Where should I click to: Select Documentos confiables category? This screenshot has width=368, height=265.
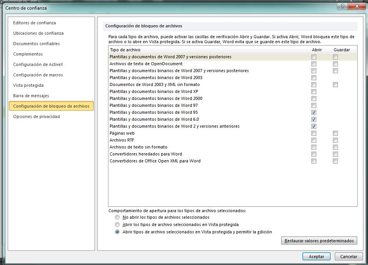click(36, 44)
